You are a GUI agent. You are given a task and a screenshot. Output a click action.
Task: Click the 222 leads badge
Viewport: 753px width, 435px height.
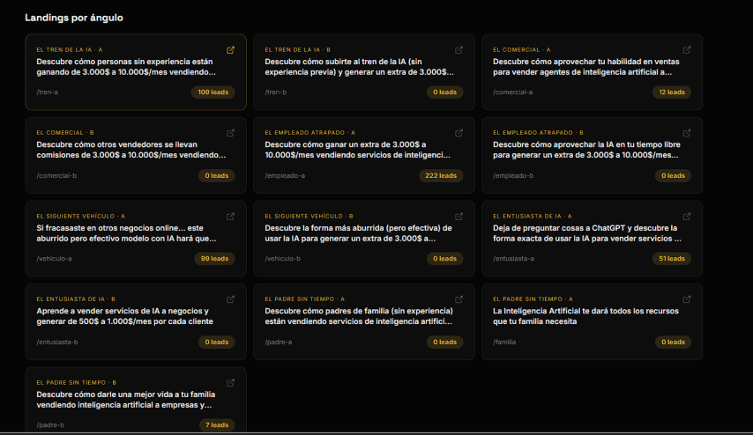pos(441,175)
